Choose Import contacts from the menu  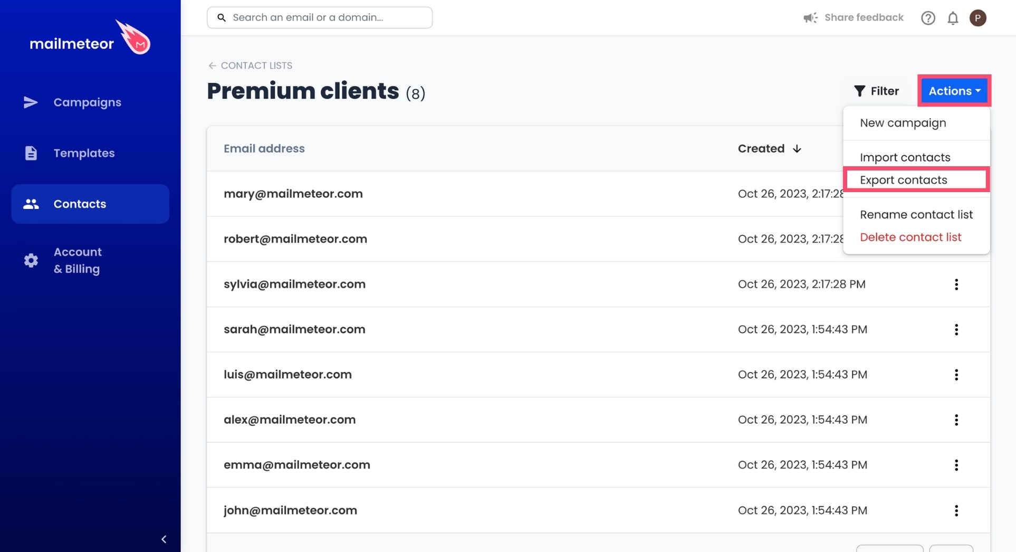[905, 157]
